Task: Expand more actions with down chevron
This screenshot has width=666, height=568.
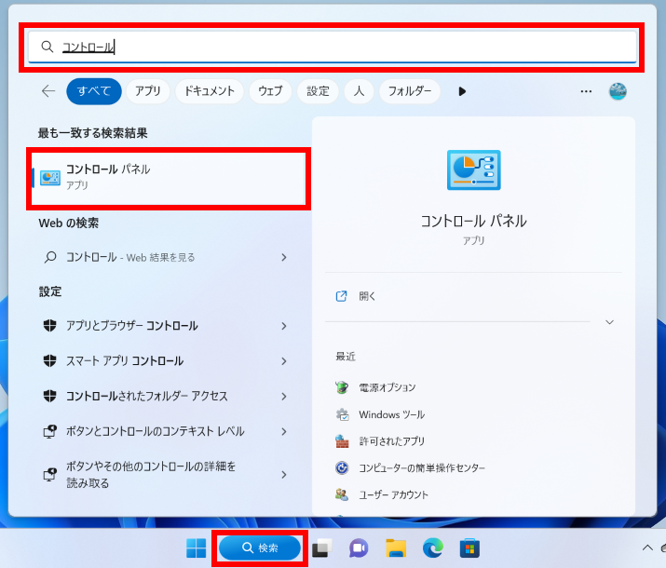Action: coord(609,322)
